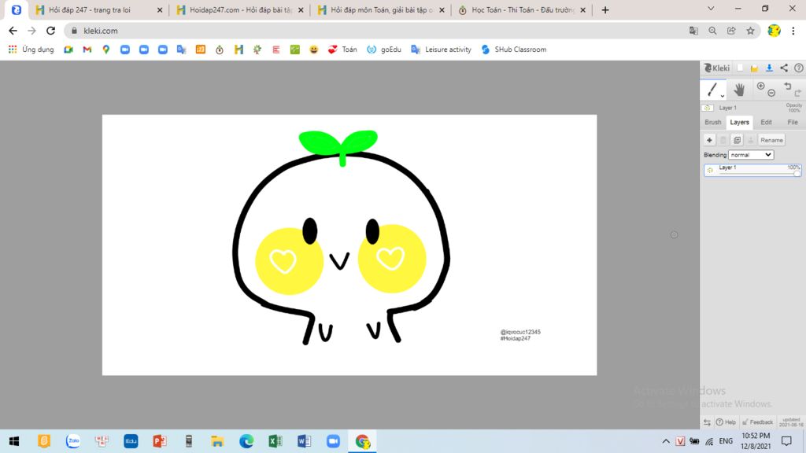Open the import image folder icon

click(x=755, y=68)
